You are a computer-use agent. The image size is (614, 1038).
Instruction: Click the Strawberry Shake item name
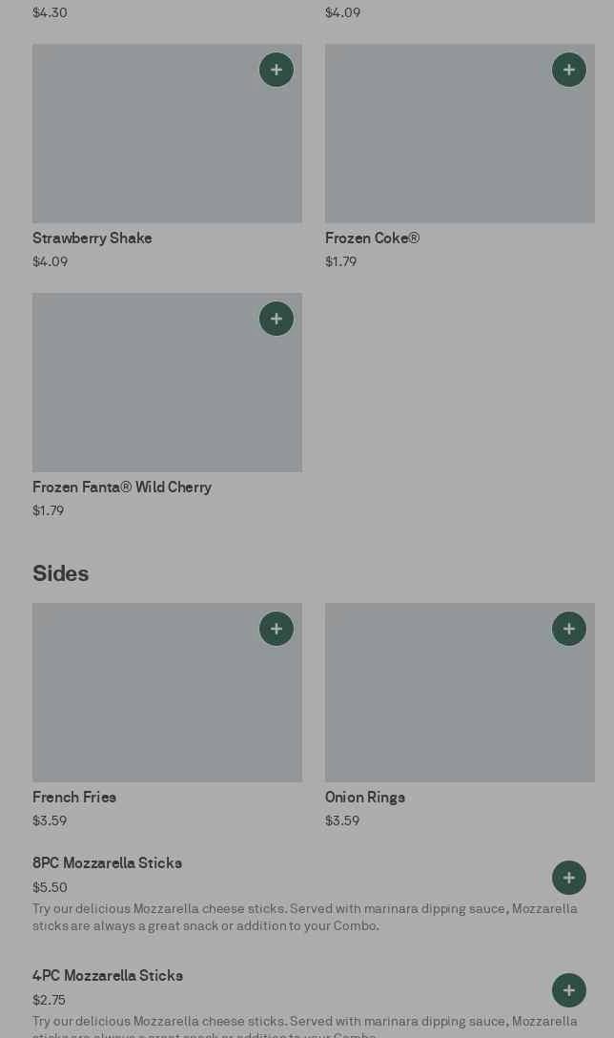tap(92, 239)
